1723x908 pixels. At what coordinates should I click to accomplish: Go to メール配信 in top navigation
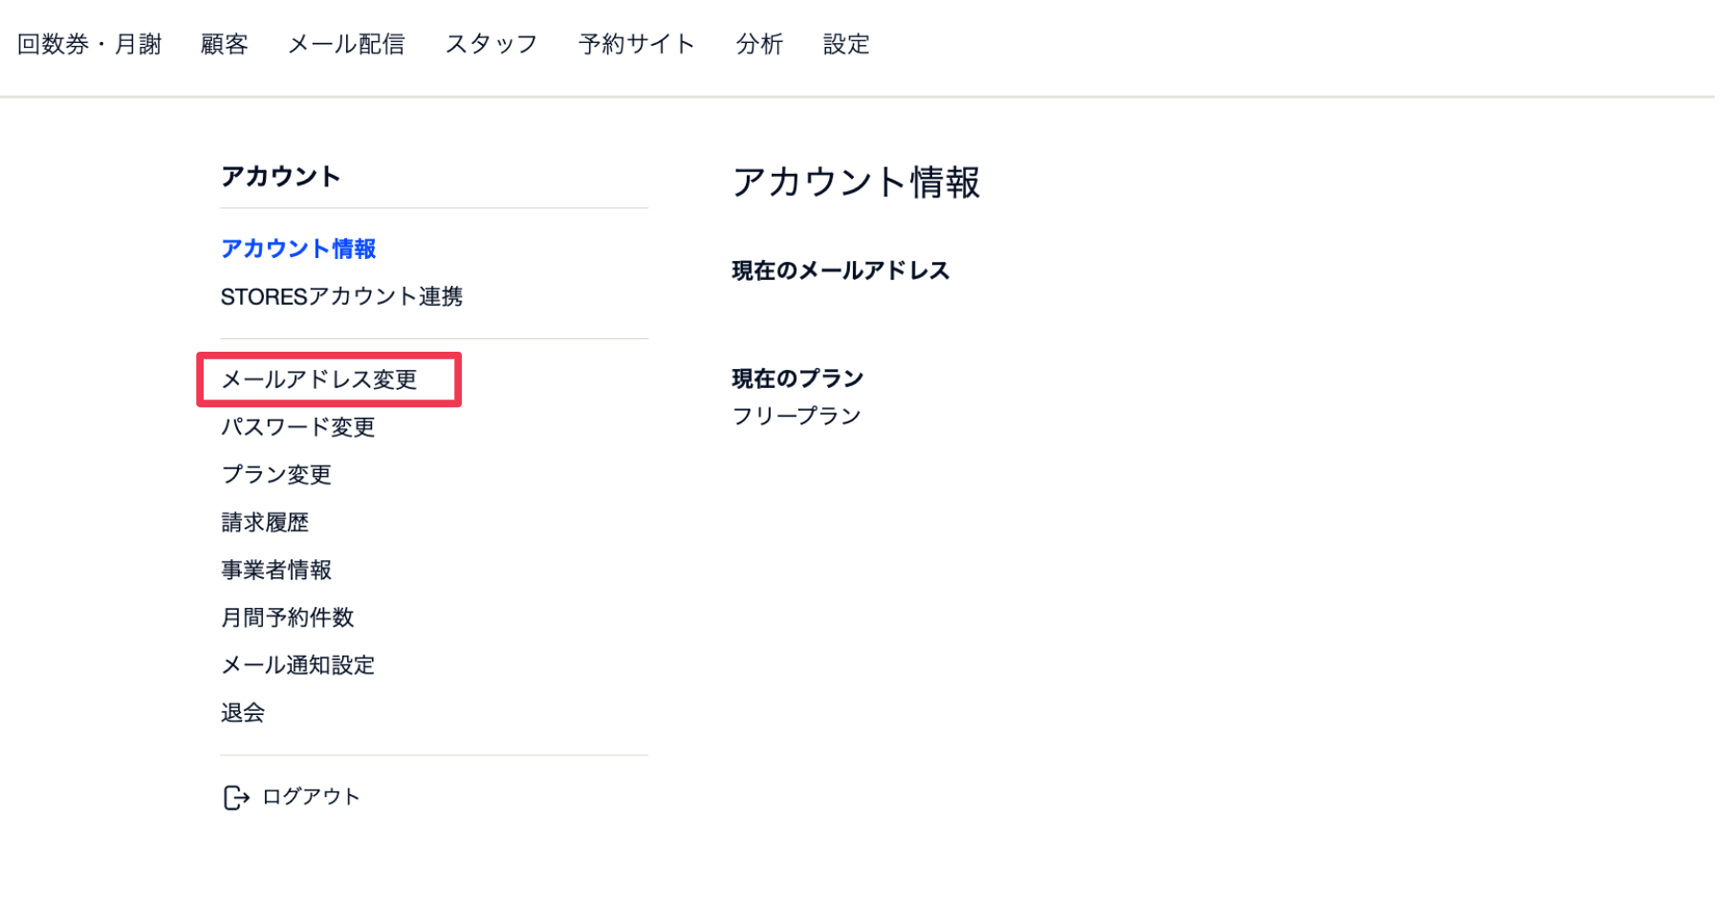[x=346, y=44]
